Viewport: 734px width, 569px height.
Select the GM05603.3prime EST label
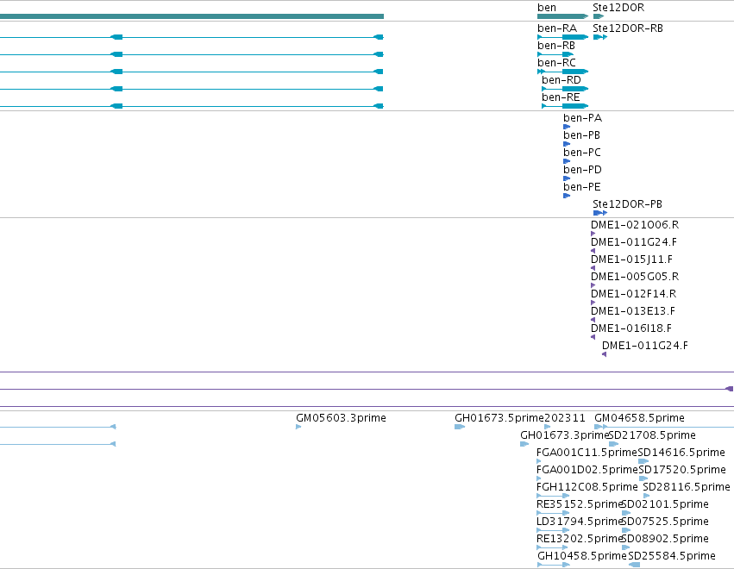(341, 418)
